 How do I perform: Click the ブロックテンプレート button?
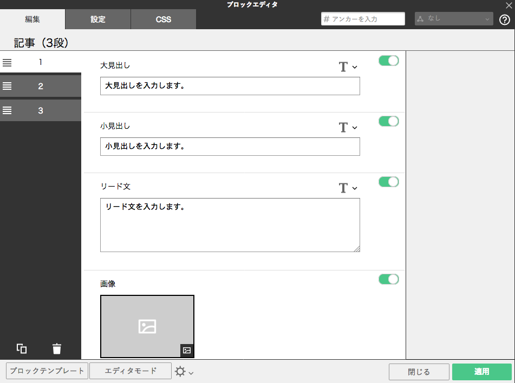click(47, 371)
